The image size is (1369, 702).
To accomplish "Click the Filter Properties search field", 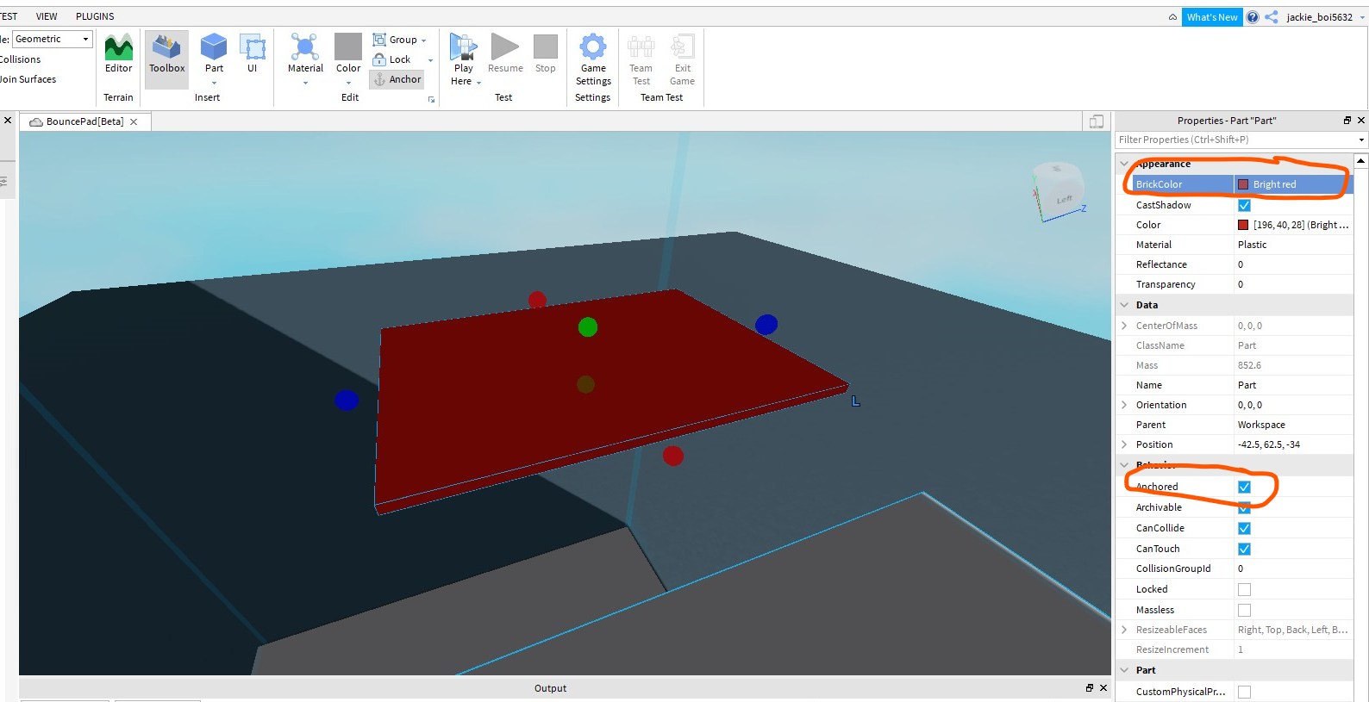I will point(1235,140).
